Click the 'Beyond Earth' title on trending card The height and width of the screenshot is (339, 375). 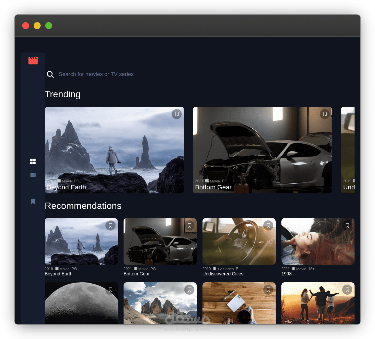[x=67, y=187]
